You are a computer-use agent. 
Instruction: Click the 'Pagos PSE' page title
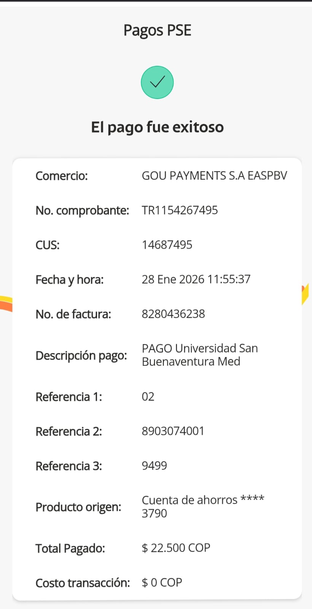tap(157, 30)
